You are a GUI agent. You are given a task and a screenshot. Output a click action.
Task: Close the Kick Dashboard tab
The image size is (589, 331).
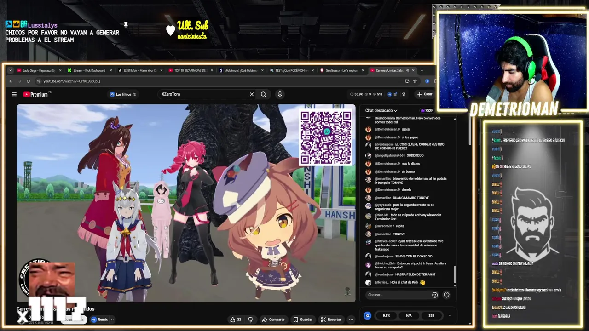tap(111, 70)
